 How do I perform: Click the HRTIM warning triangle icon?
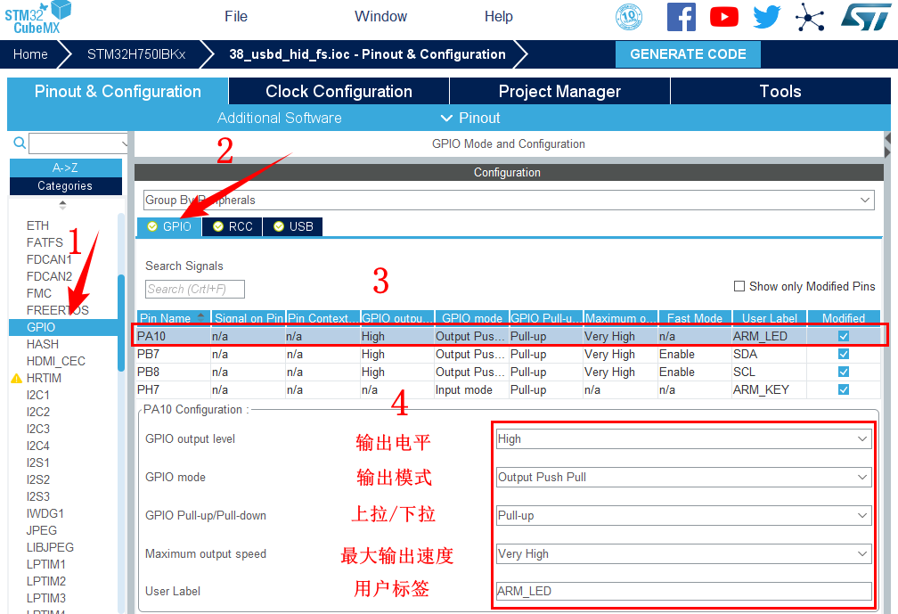pyautogui.click(x=16, y=379)
